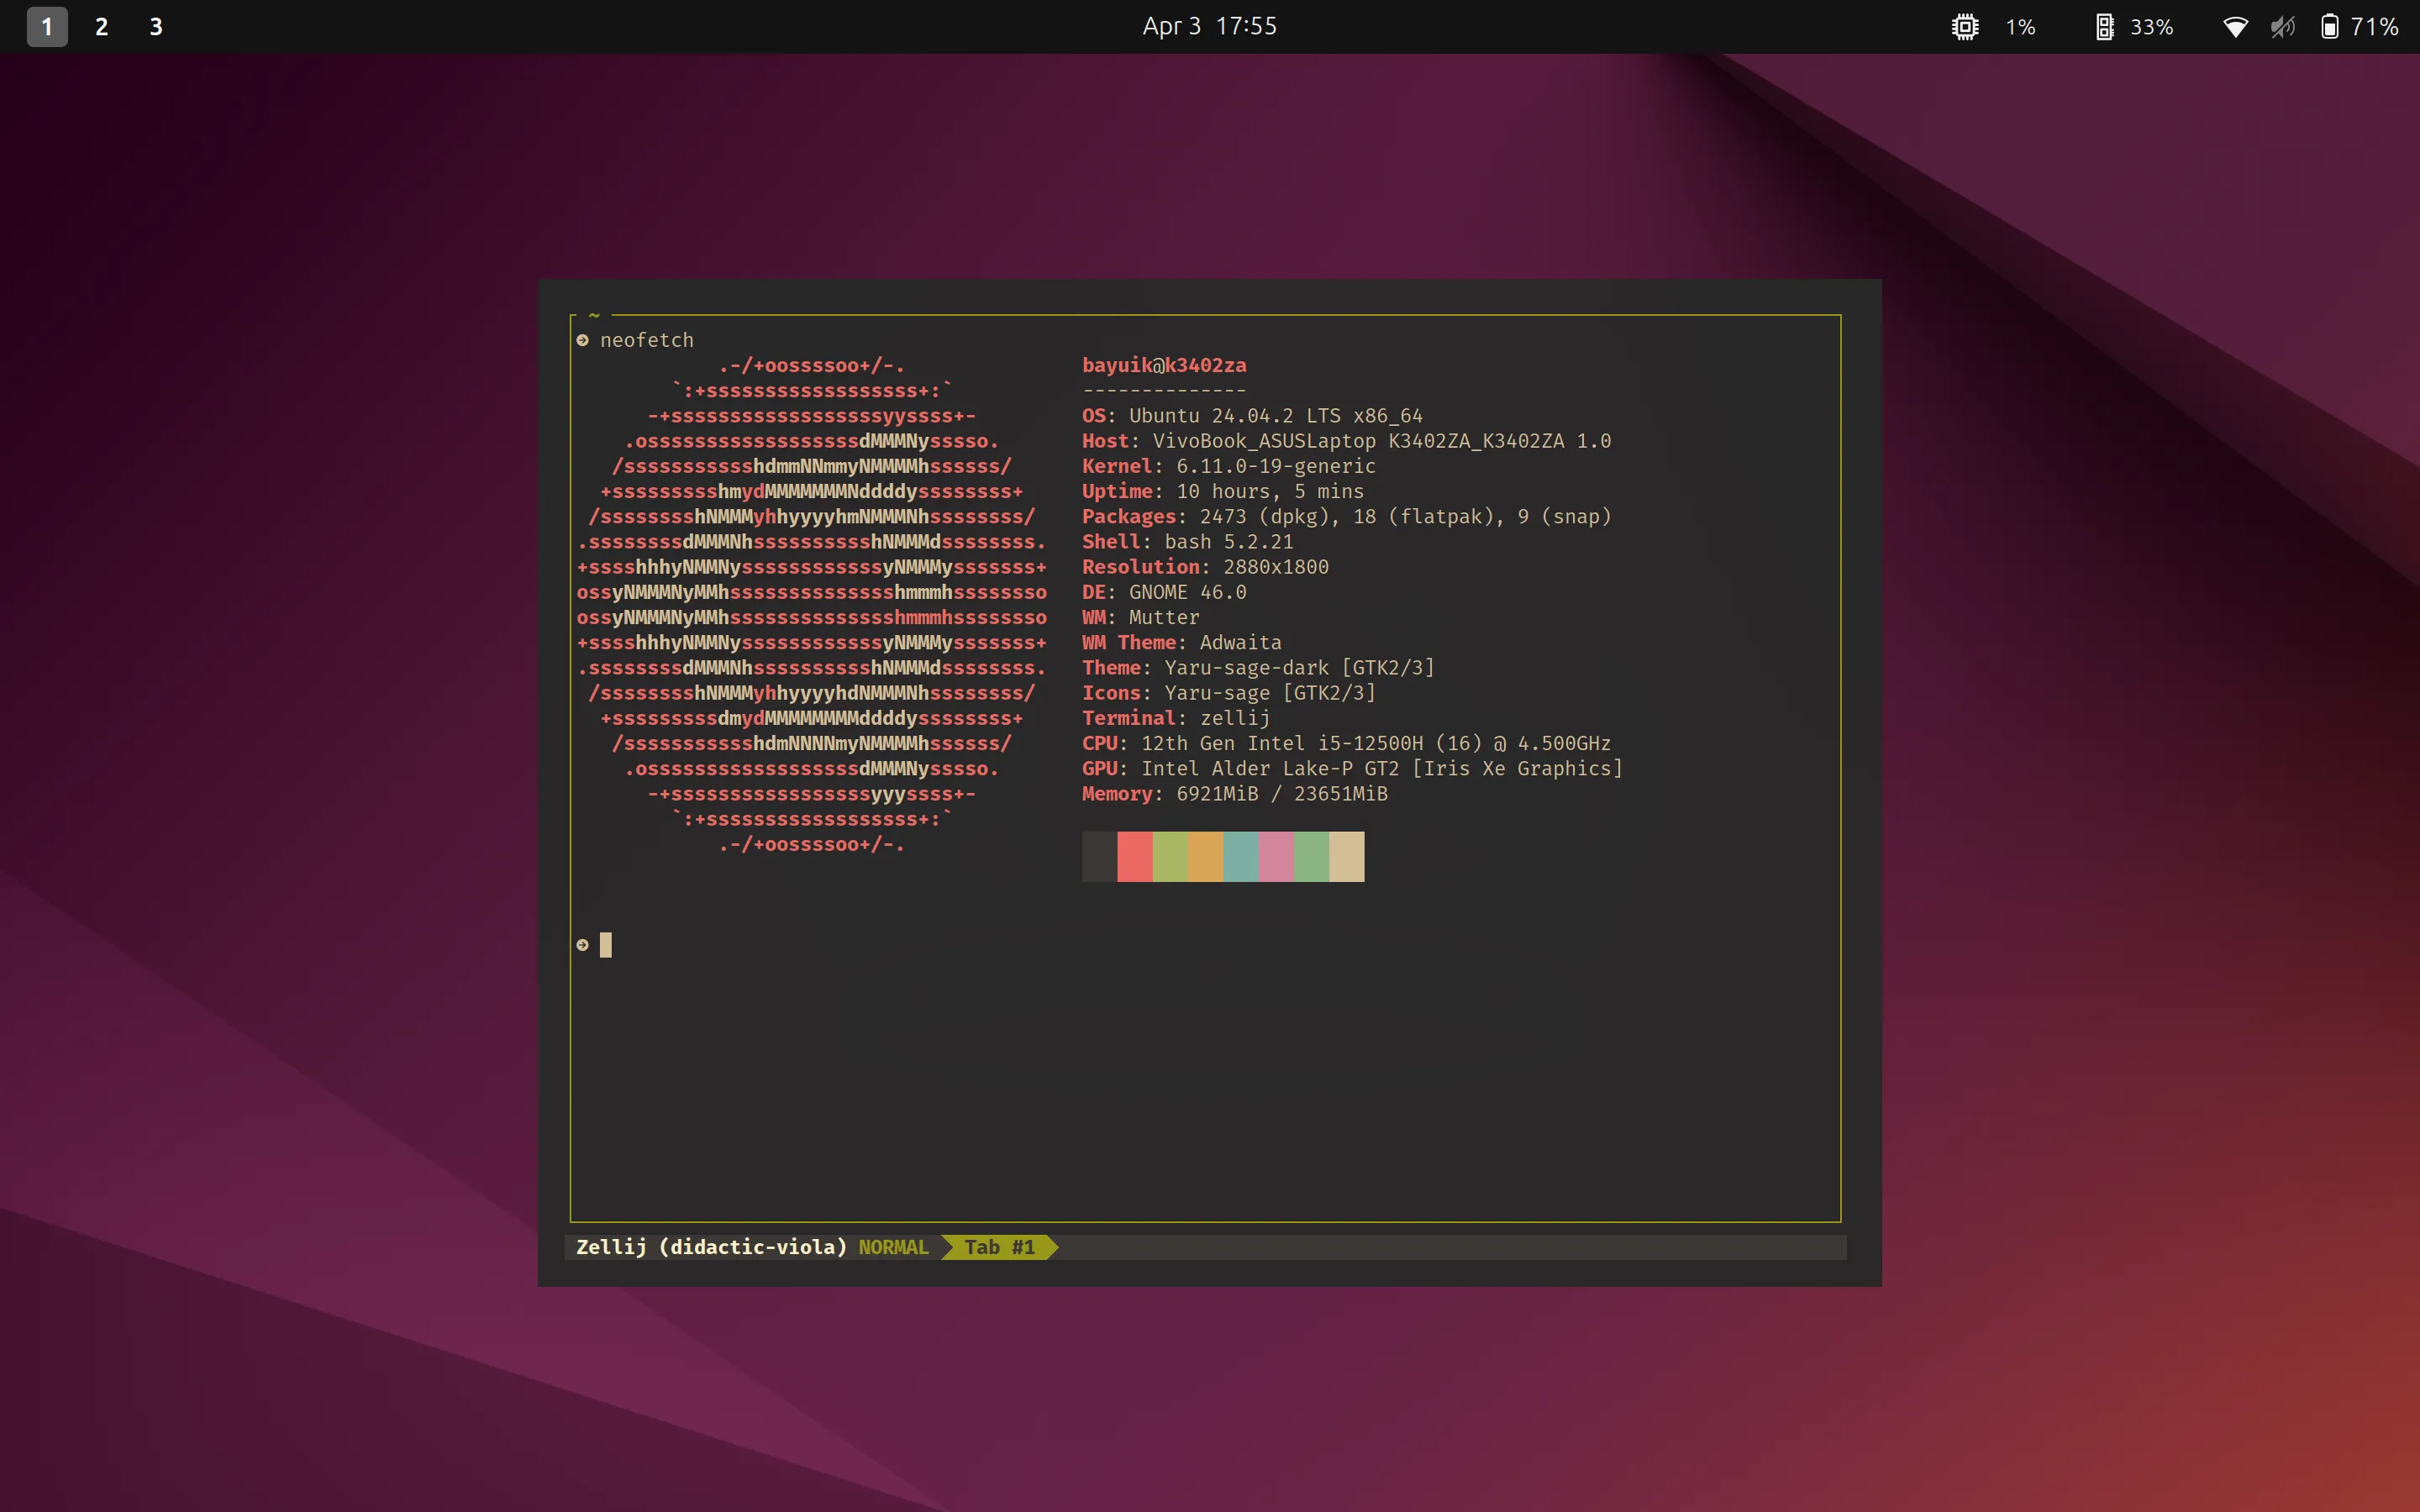Image resolution: width=2420 pixels, height=1512 pixels.
Task: Click the Theme: Yaru-sage-dark line
Action: tap(1258, 667)
